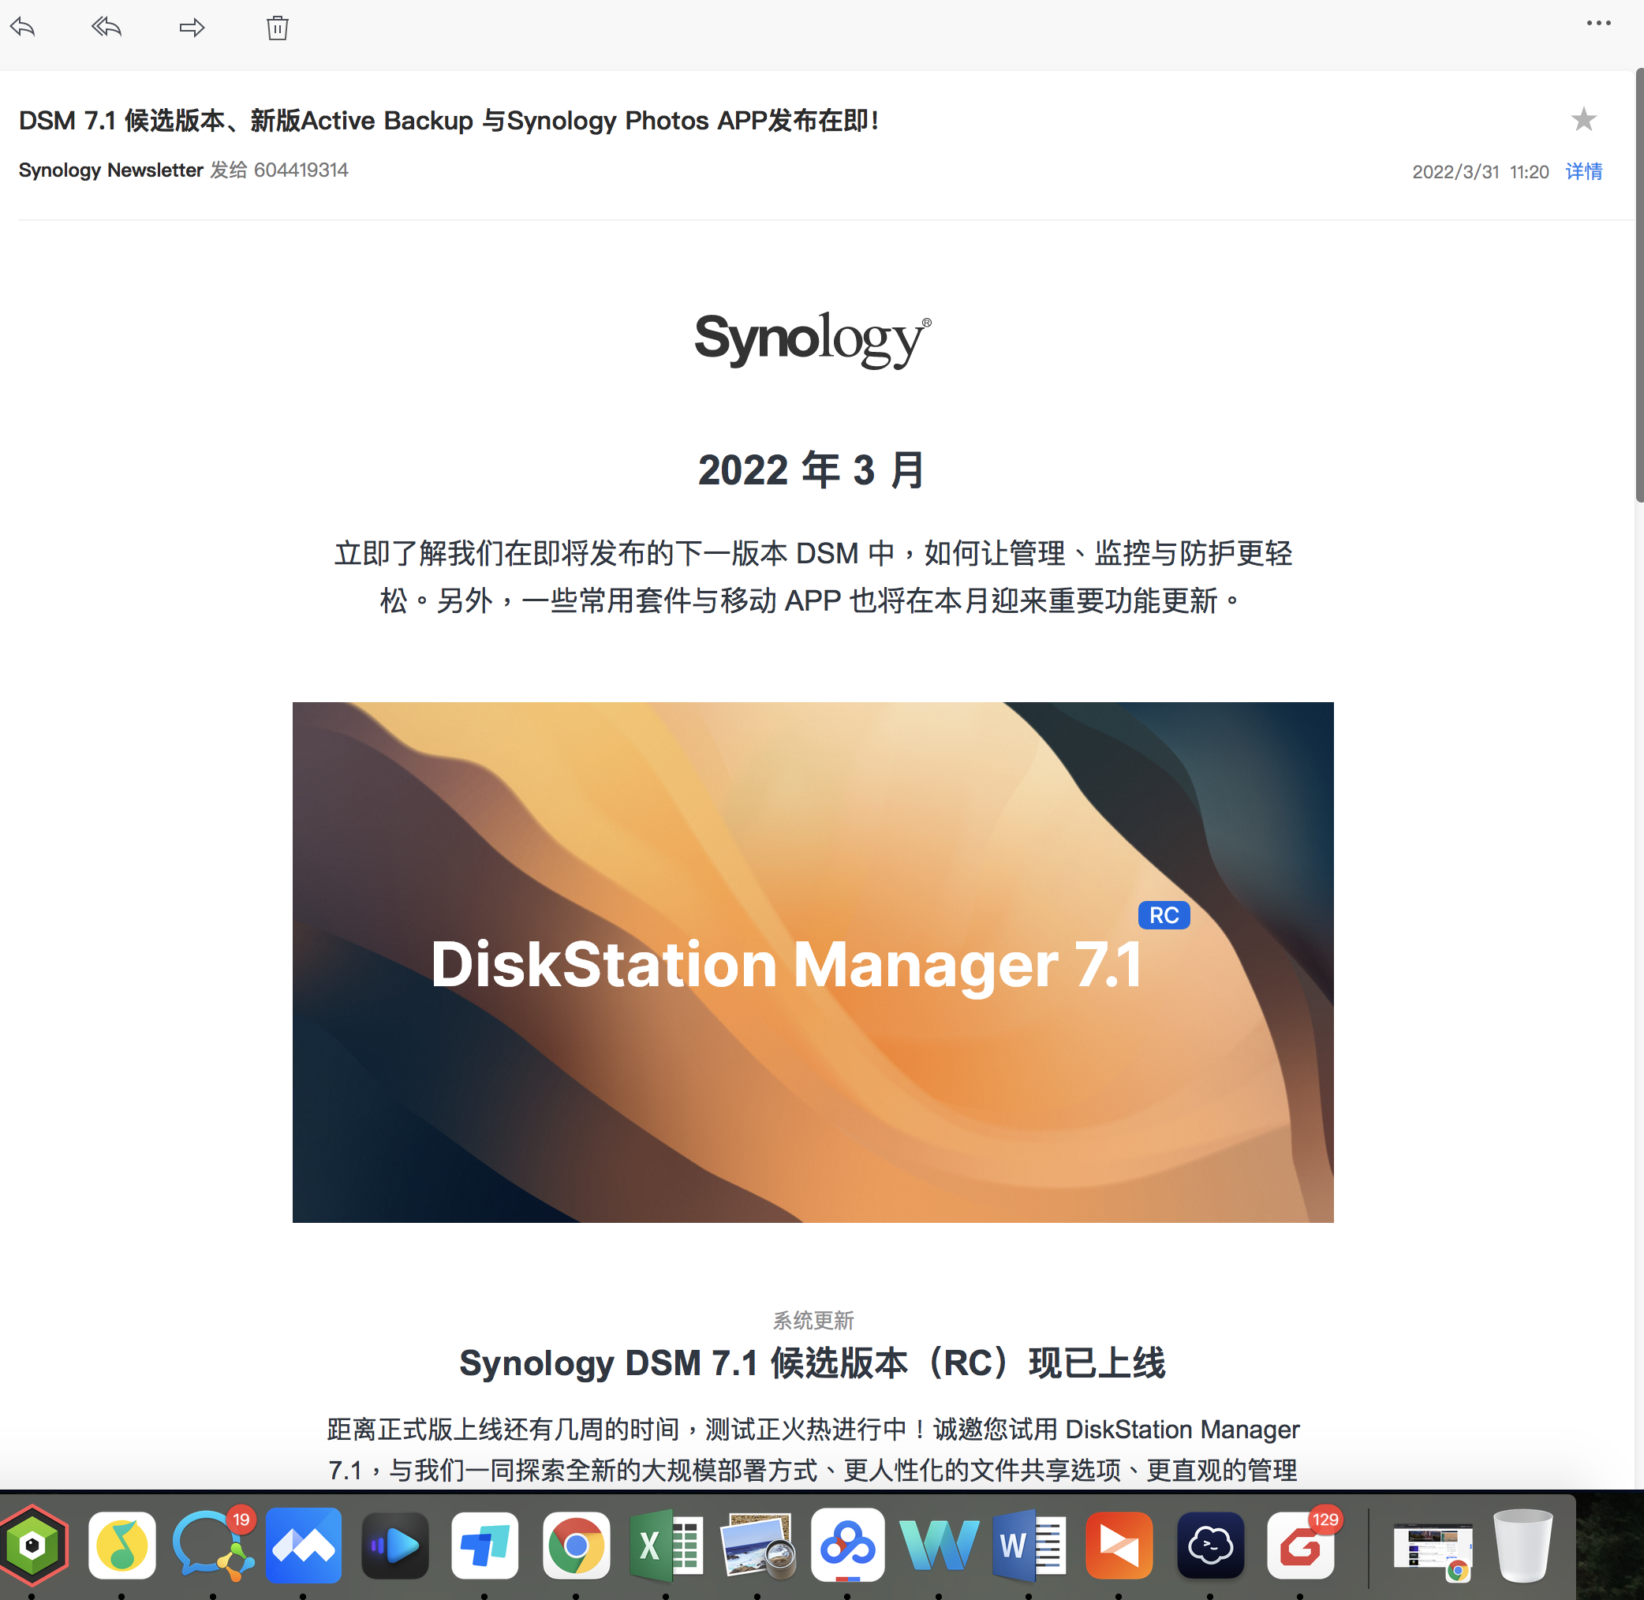Open the Trash in the Dock
Screen dimensions: 1644x1600
point(1523,1546)
